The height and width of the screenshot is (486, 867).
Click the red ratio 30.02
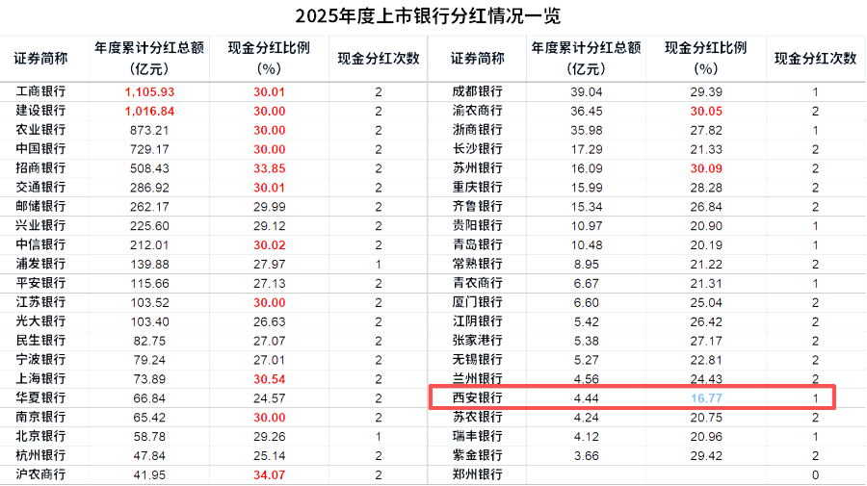coord(270,245)
